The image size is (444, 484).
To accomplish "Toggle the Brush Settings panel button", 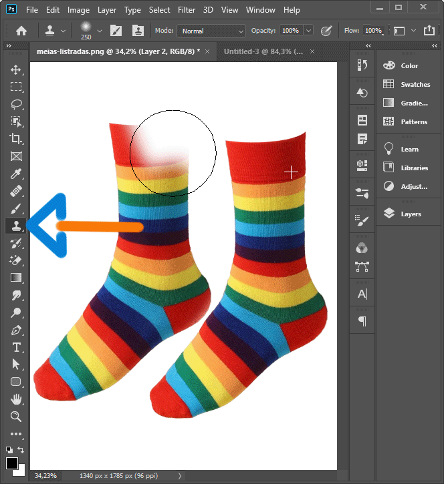I will click(x=116, y=31).
